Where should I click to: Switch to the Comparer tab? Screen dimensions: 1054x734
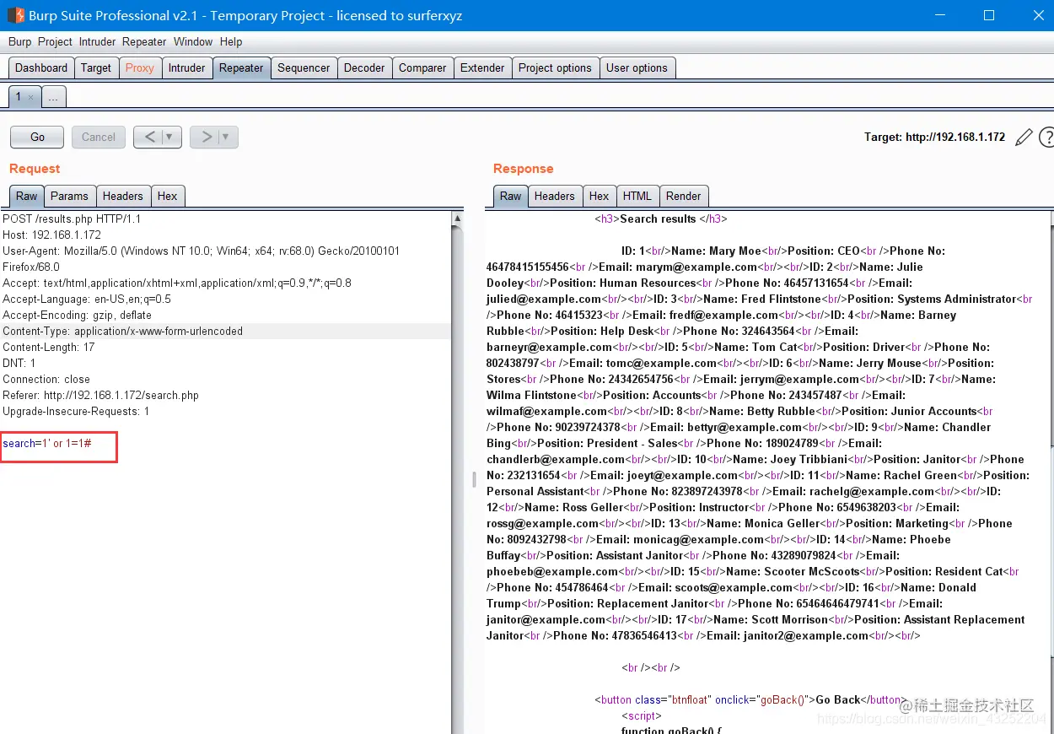(x=422, y=68)
